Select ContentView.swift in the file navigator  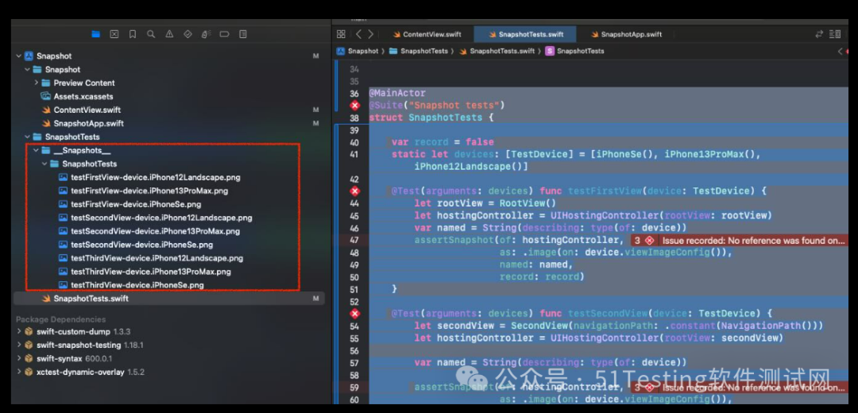point(81,110)
